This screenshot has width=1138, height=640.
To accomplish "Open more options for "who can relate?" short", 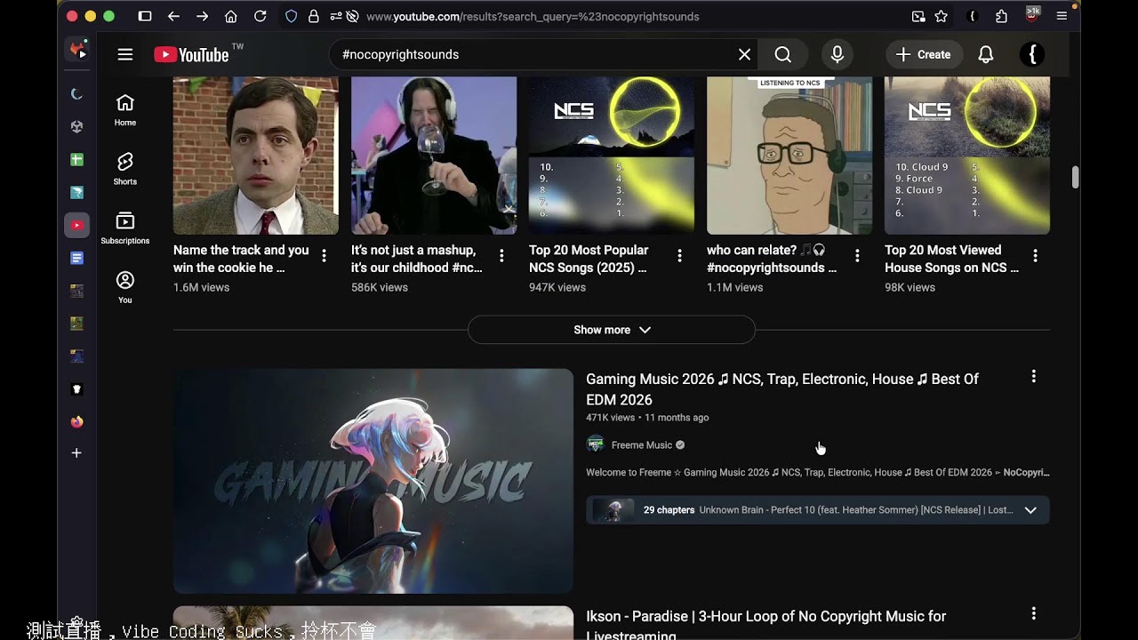I will [858, 256].
